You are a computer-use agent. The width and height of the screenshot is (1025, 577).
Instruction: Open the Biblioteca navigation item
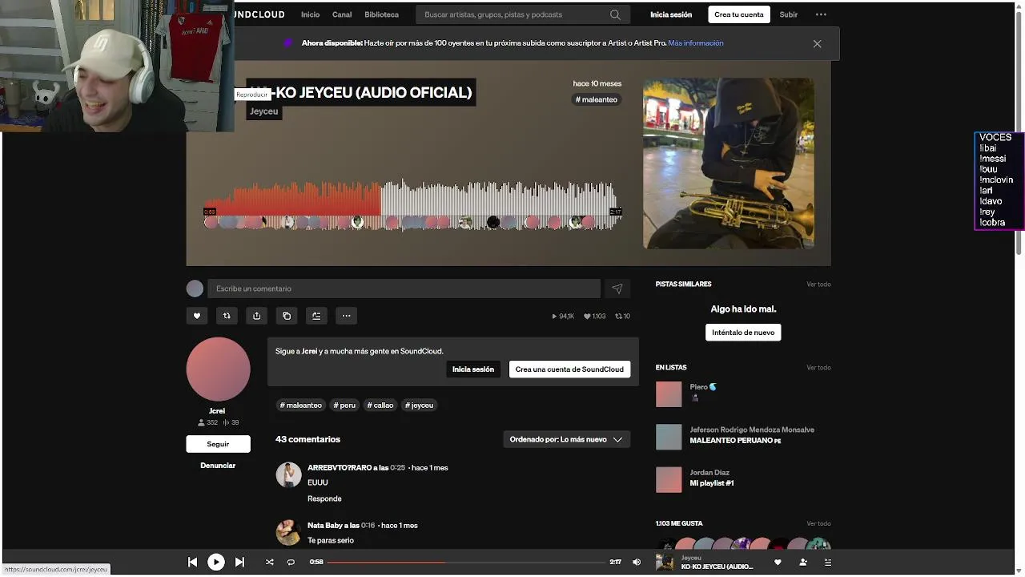381,14
